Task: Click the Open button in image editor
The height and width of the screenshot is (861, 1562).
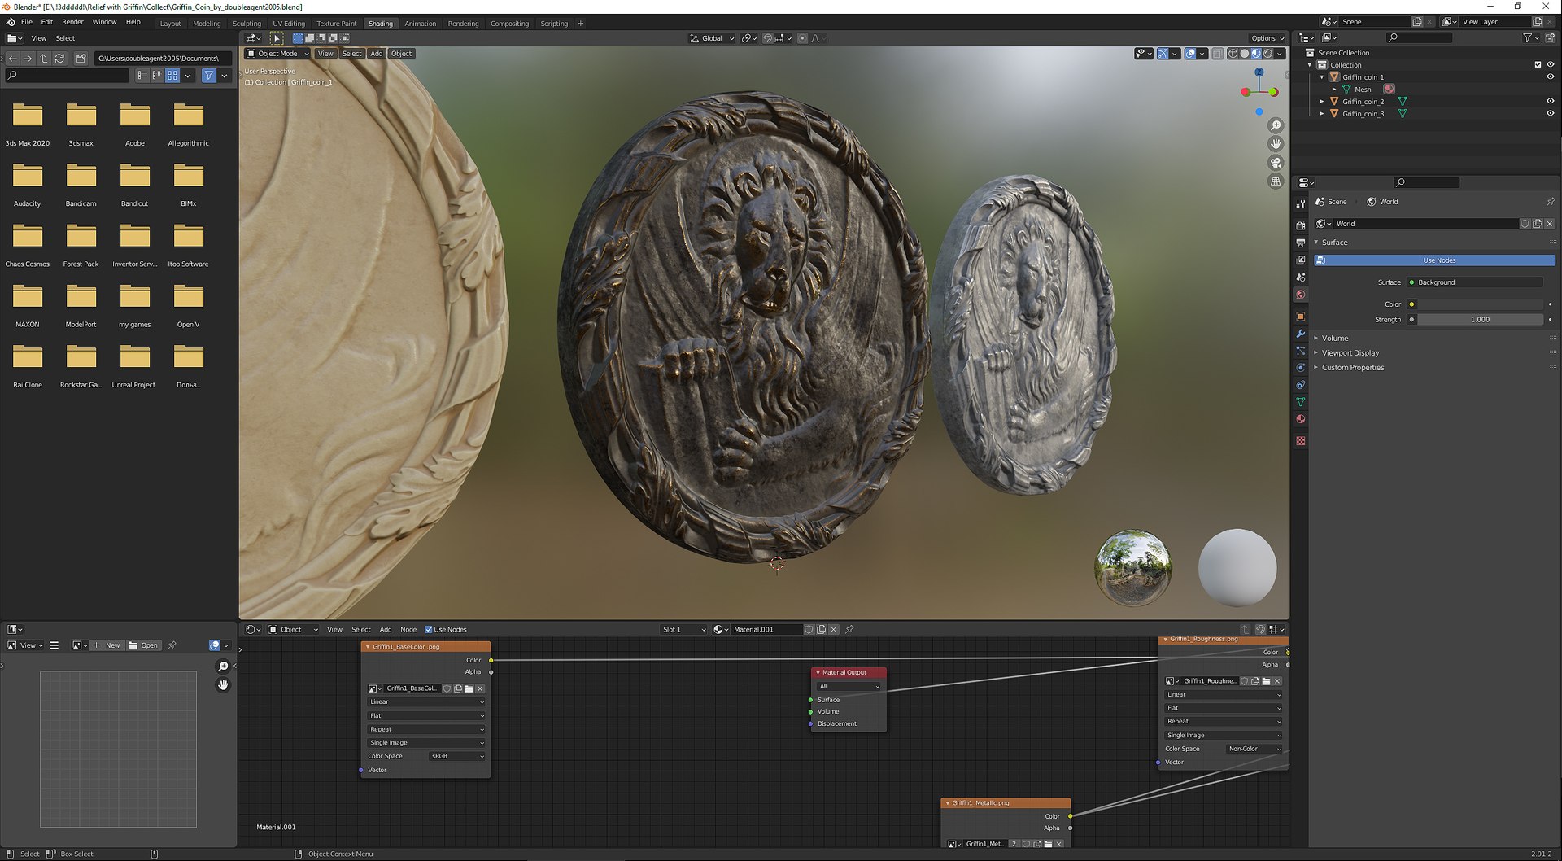Action: pos(143,645)
